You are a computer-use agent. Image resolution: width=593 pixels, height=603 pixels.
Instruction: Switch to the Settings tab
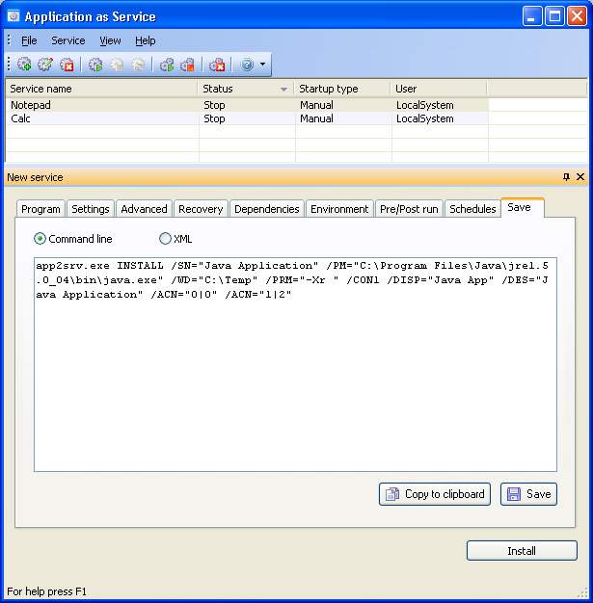click(91, 209)
